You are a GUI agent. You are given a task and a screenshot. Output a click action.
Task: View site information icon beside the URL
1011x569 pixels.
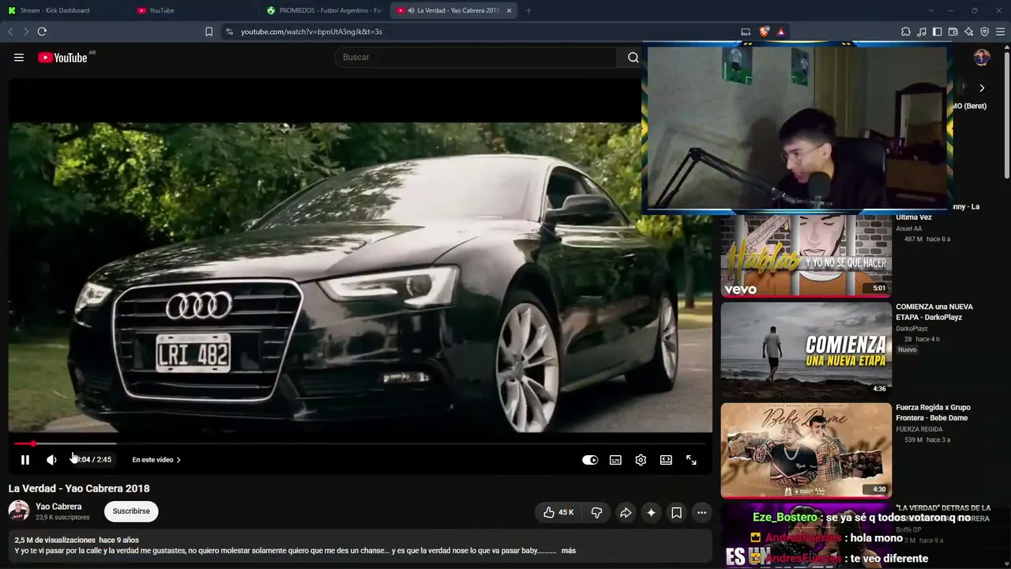pos(229,32)
